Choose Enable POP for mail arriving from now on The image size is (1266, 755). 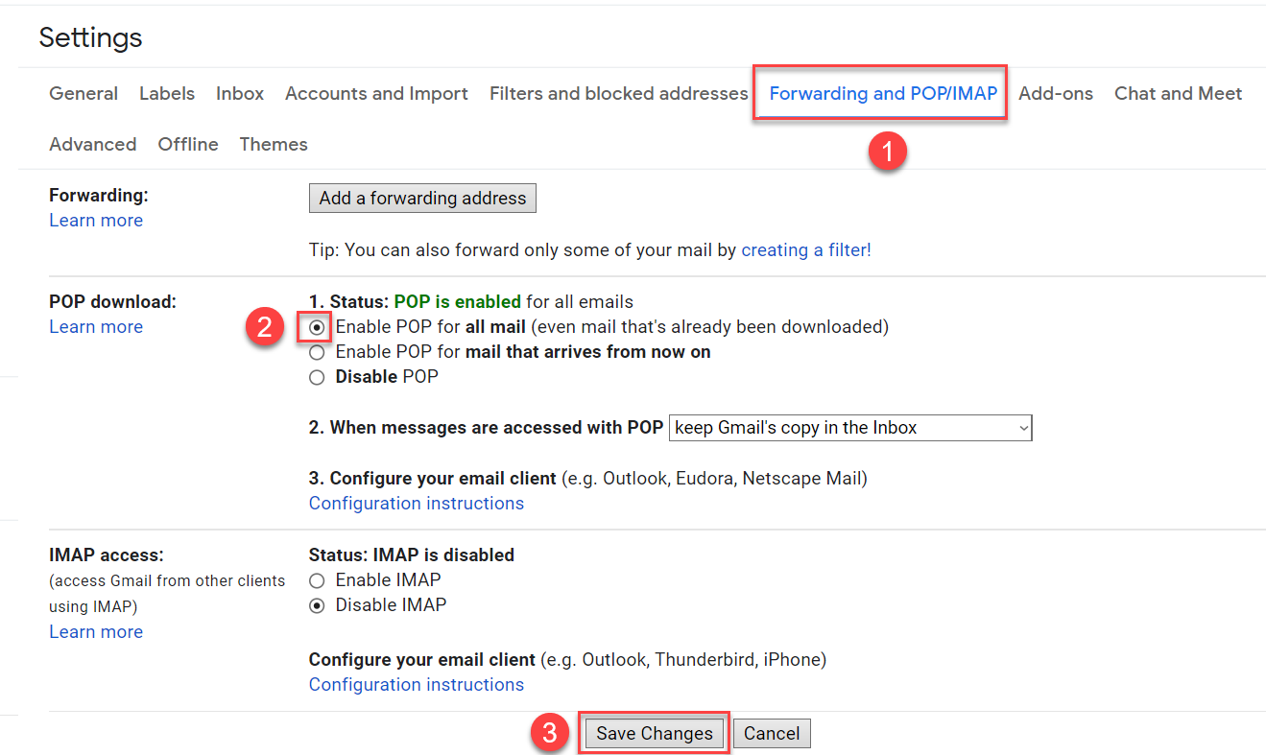tap(318, 352)
